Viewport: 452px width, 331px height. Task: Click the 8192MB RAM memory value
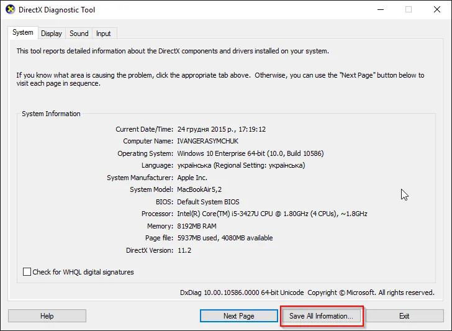click(197, 226)
